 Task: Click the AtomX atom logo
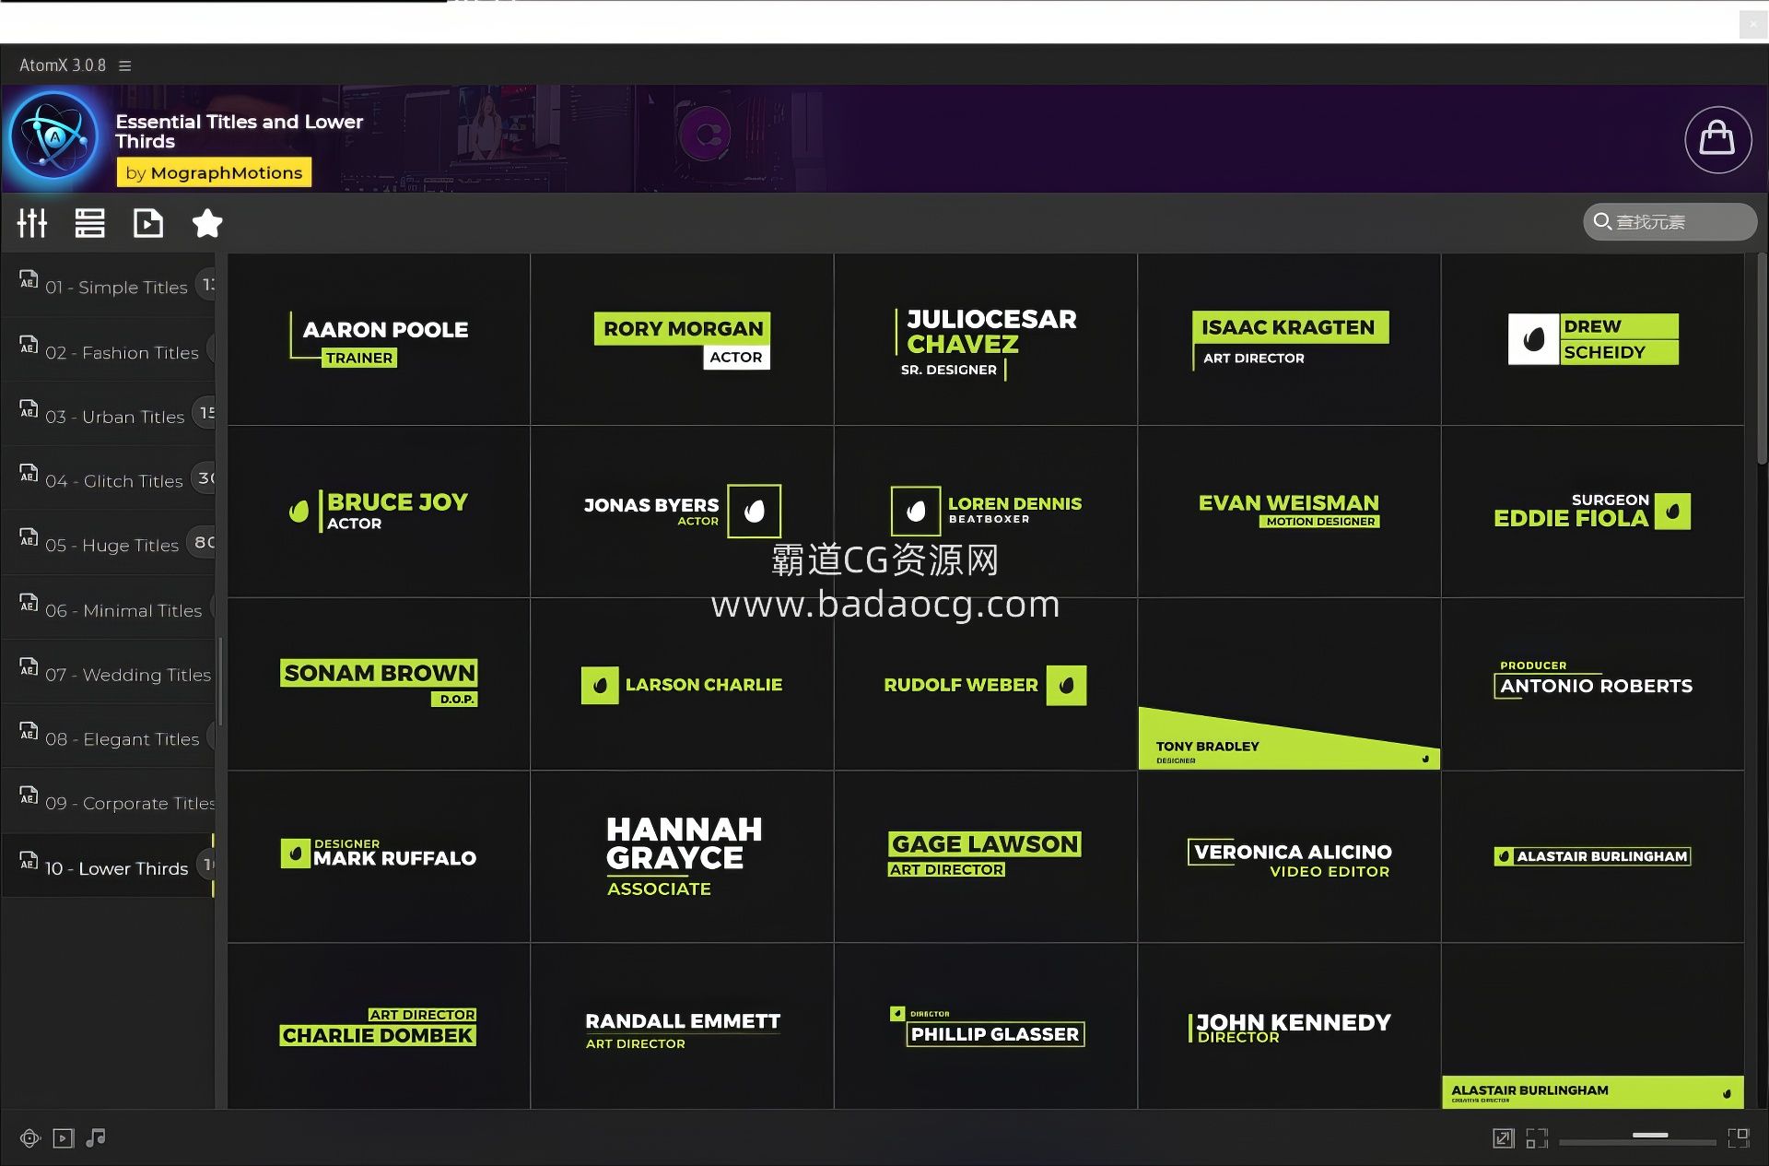click(53, 136)
